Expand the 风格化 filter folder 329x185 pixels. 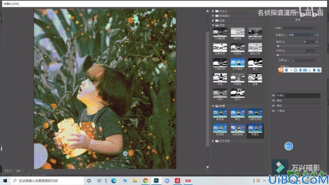click(x=213, y=11)
